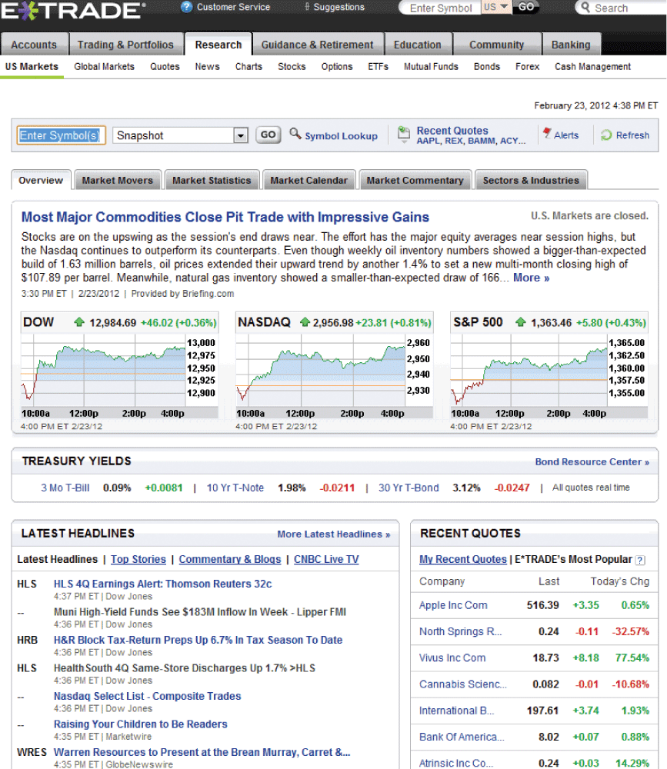The height and width of the screenshot is (769, 667).
Task: Switch to Guidance & Retirement tab
Action: [317, 45]
